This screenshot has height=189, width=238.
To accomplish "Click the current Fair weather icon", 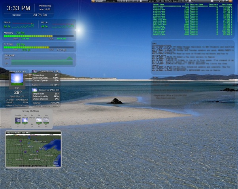I will pos(17,80).
